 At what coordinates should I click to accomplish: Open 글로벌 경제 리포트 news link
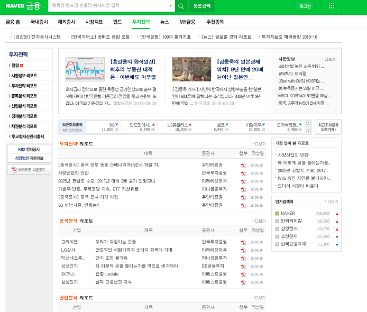click(x=226, y=37)
